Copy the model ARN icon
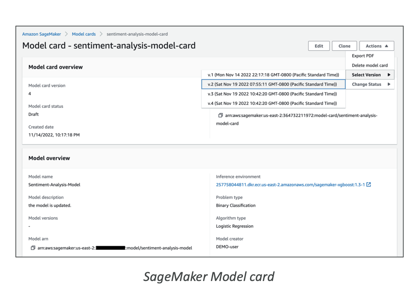This screenshot has width=415, height=303. (x=33, y=248)
